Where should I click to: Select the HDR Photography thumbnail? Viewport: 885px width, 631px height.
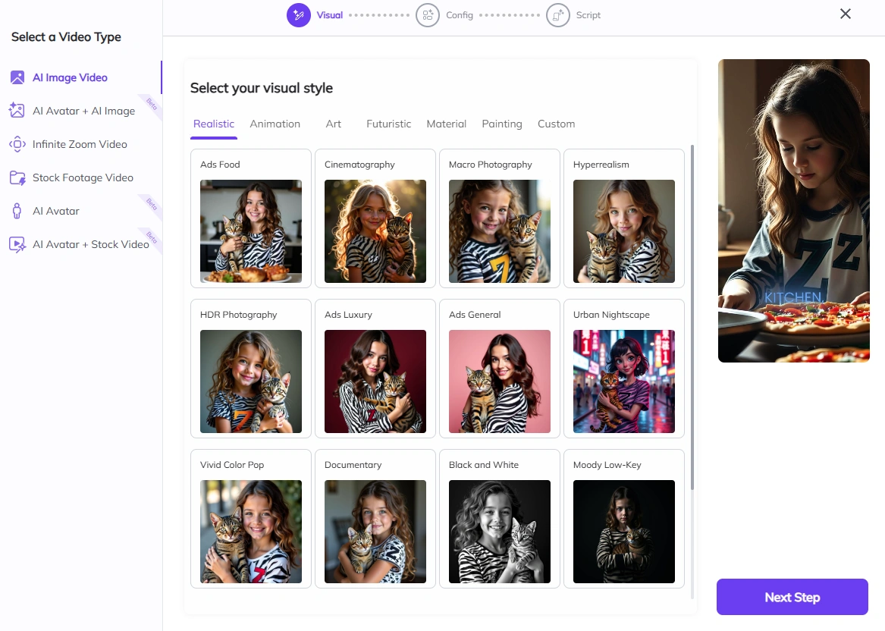(250, 381)
